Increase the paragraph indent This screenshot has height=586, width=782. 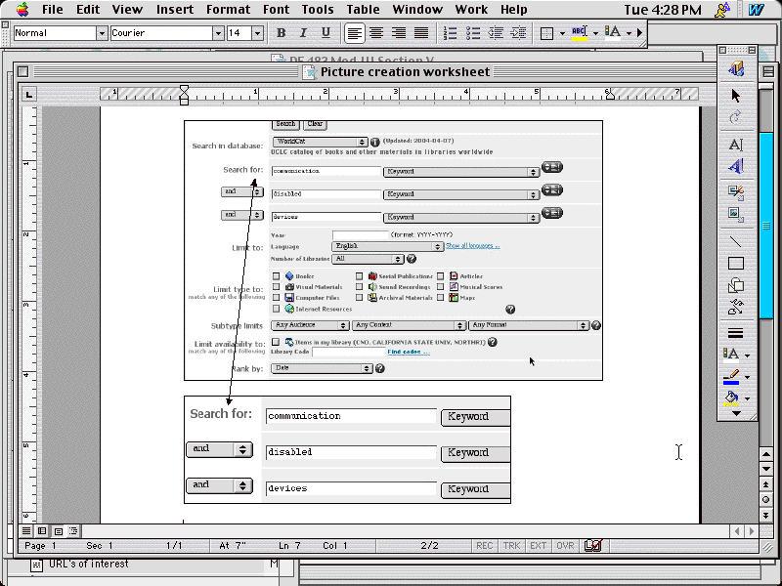[x=518, y=33]
